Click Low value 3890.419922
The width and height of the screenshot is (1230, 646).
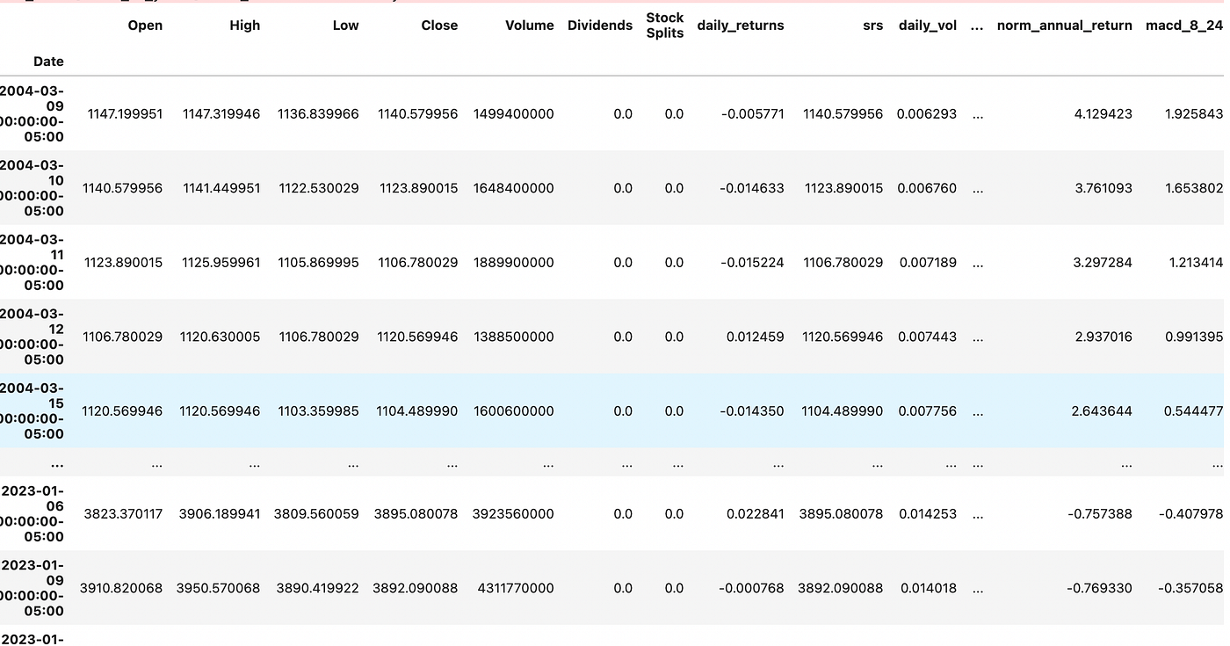click(317, 588)
